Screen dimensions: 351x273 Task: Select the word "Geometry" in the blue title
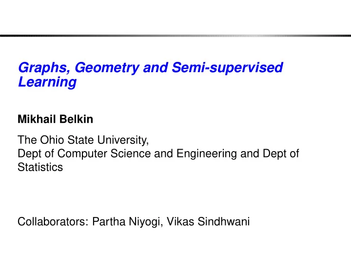tap(107, 68)
